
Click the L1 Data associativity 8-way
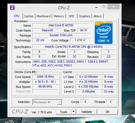[x=109, y=77]
